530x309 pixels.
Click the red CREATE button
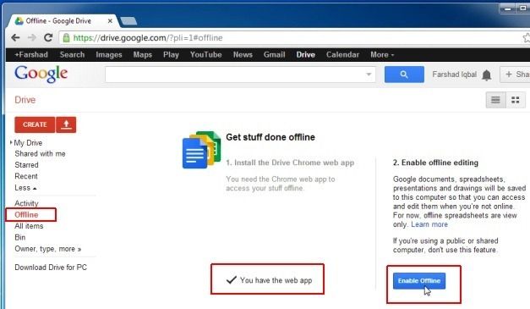point(35,124)
